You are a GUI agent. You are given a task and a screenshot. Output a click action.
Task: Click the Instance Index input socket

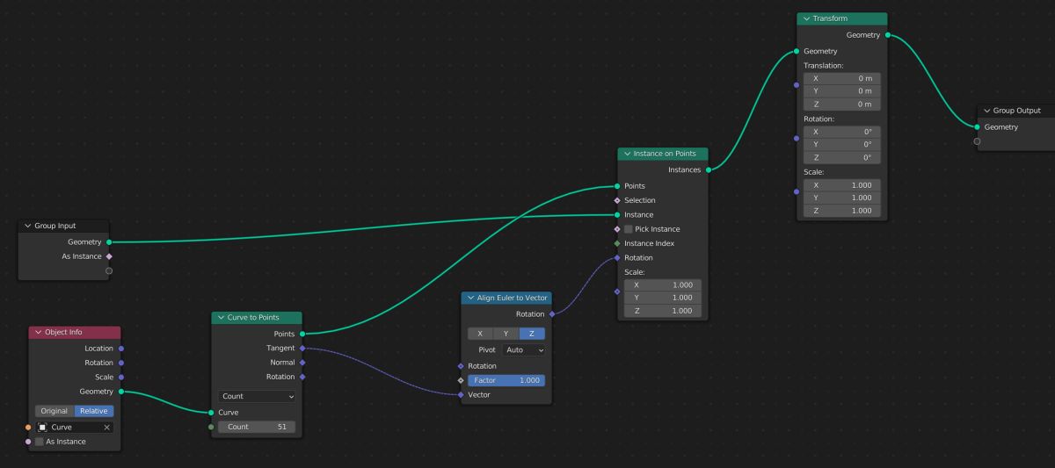[x=617, y=243]
